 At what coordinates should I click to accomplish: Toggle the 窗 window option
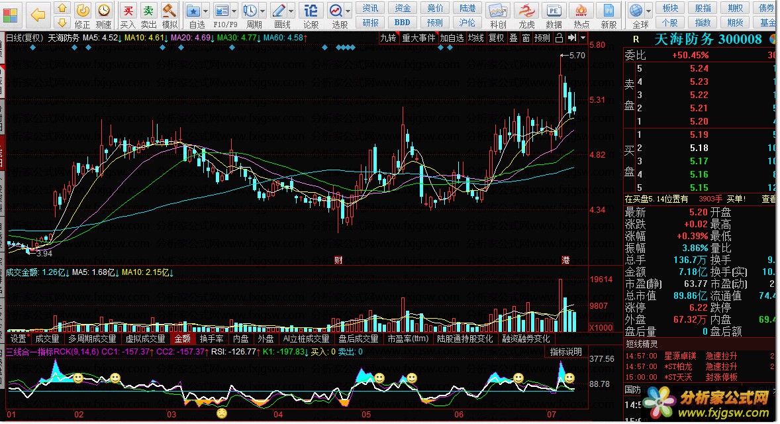tap(526, 38)
